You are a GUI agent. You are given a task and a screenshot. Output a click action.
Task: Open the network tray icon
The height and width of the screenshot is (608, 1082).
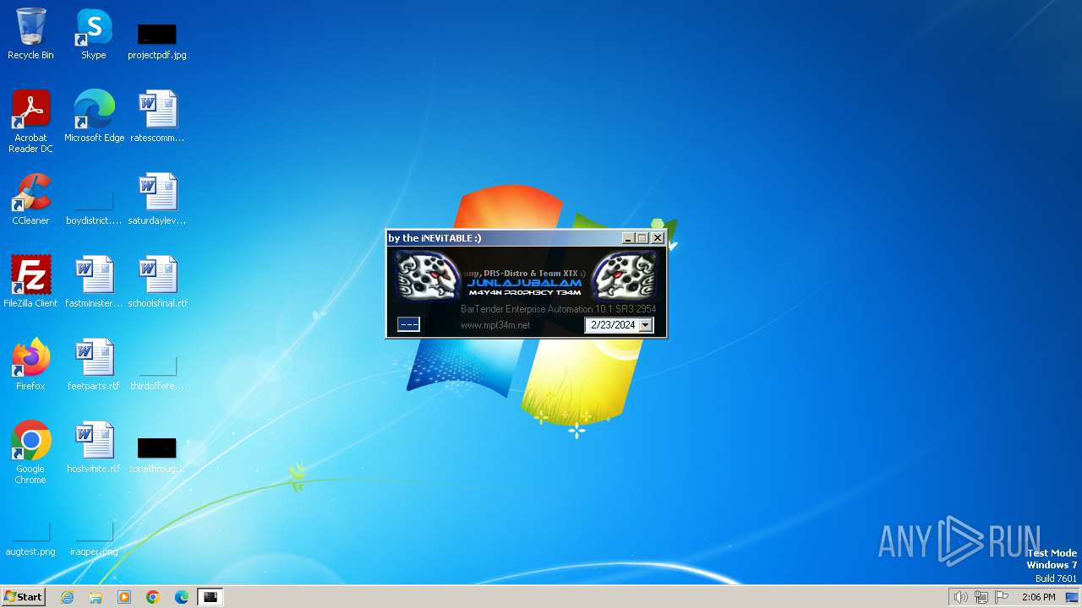(981, 597)
